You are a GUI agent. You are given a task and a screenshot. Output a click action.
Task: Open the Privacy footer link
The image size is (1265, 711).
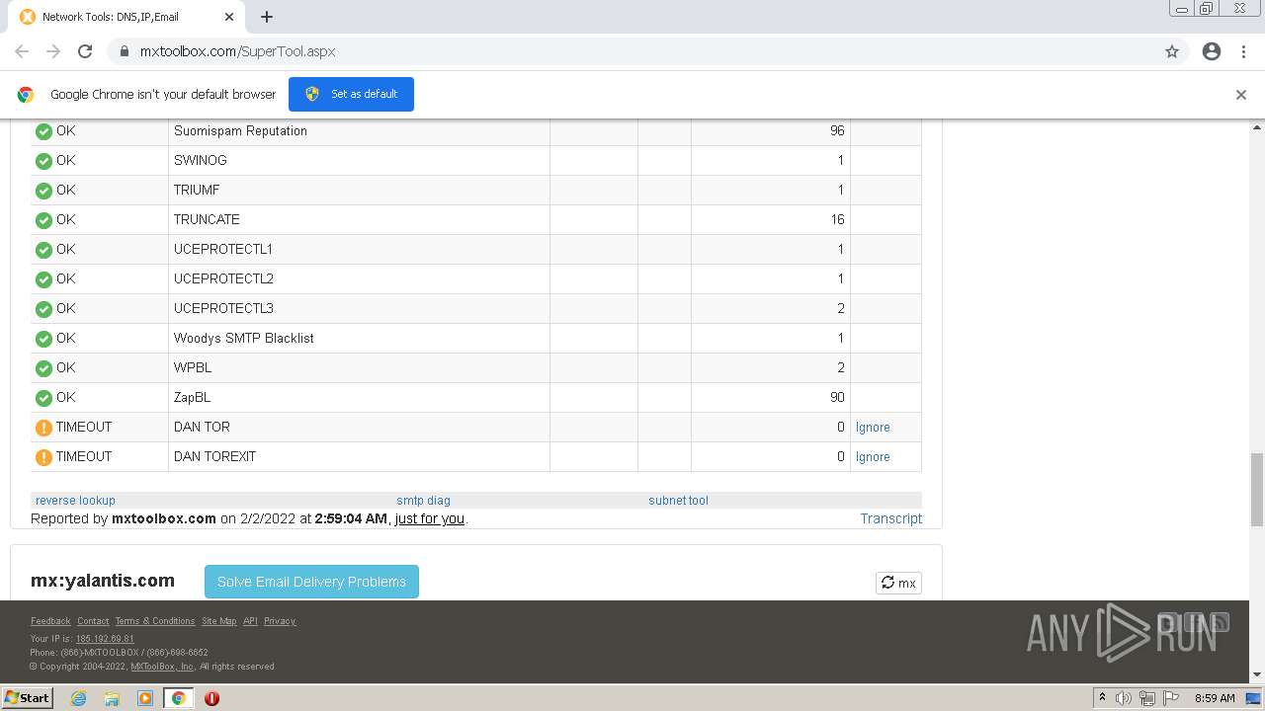pyautogui.click(x=280, y=621)
